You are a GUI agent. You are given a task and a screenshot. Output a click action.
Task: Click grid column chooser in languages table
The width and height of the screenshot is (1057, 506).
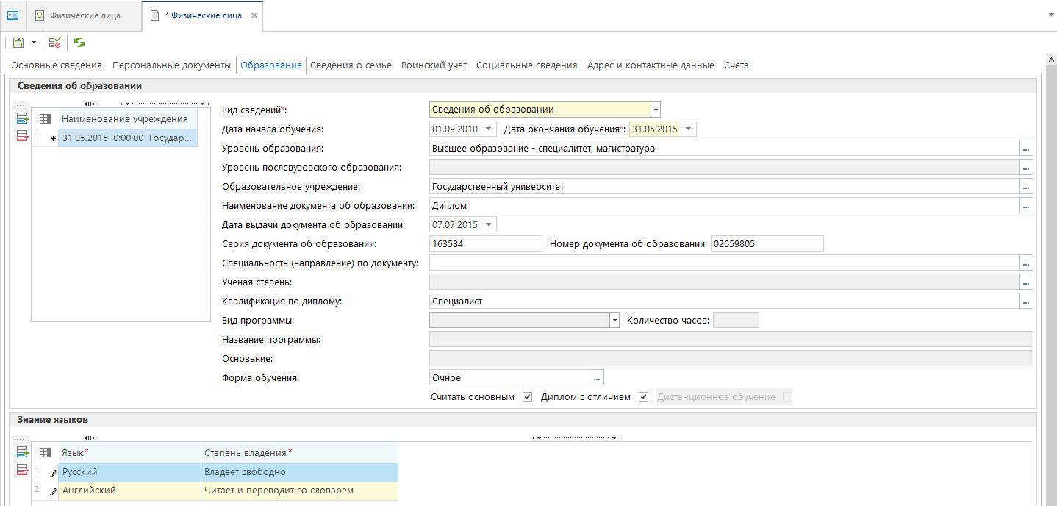45,452
